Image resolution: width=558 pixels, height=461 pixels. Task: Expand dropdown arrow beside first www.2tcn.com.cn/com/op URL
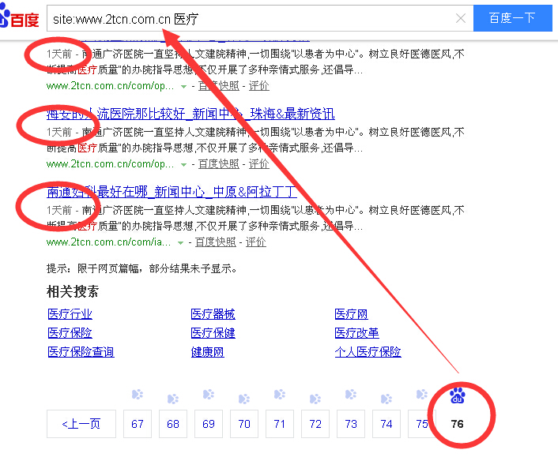(x=183, y=86)
